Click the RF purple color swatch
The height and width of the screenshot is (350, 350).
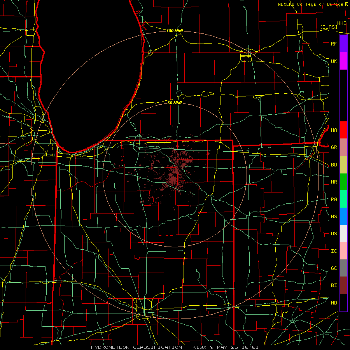click(x=343, y=44)
